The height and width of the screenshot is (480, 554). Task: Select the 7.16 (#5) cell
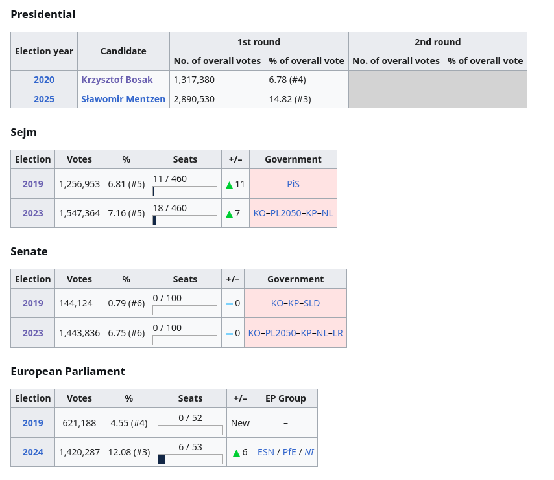click(126, 213)
